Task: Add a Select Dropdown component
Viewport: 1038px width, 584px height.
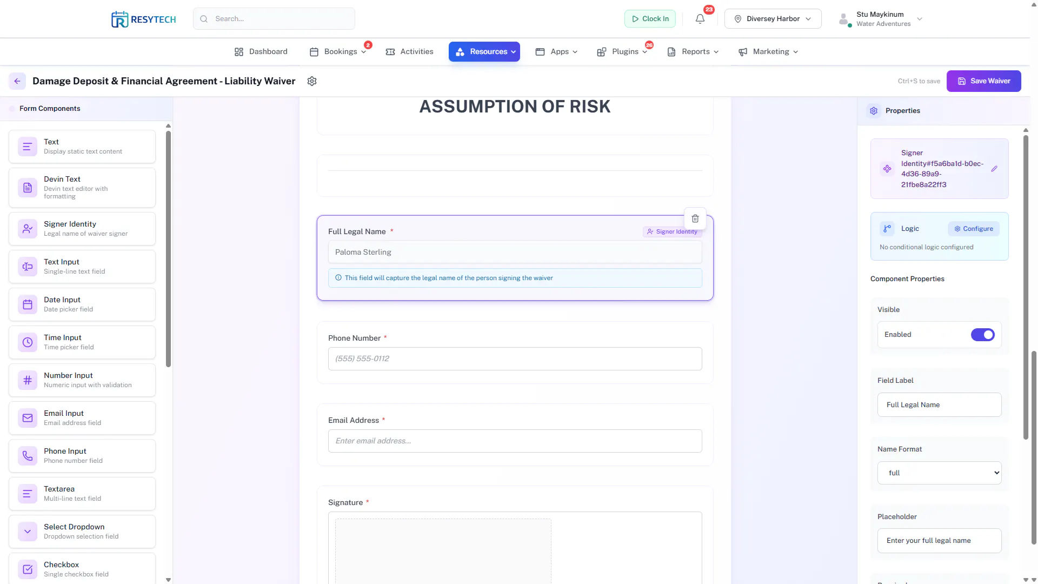Action: click(x=82, y=532)
